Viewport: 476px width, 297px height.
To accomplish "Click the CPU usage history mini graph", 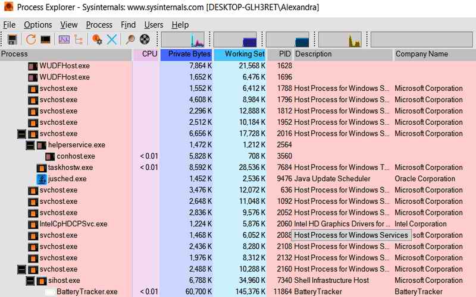I will 183,40.
